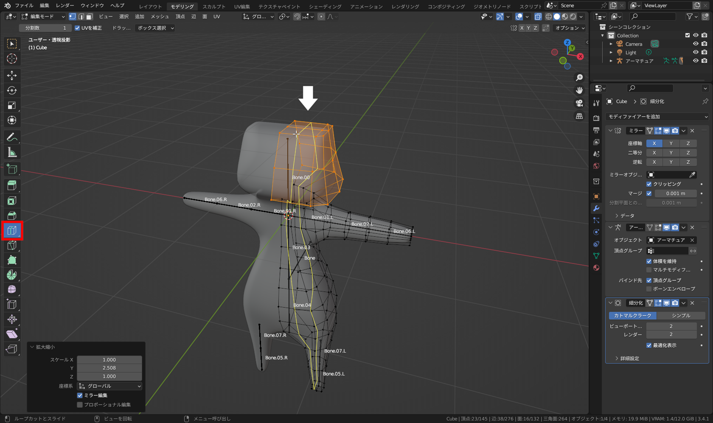Choose the Inset Faces tool

pos(12,201)
